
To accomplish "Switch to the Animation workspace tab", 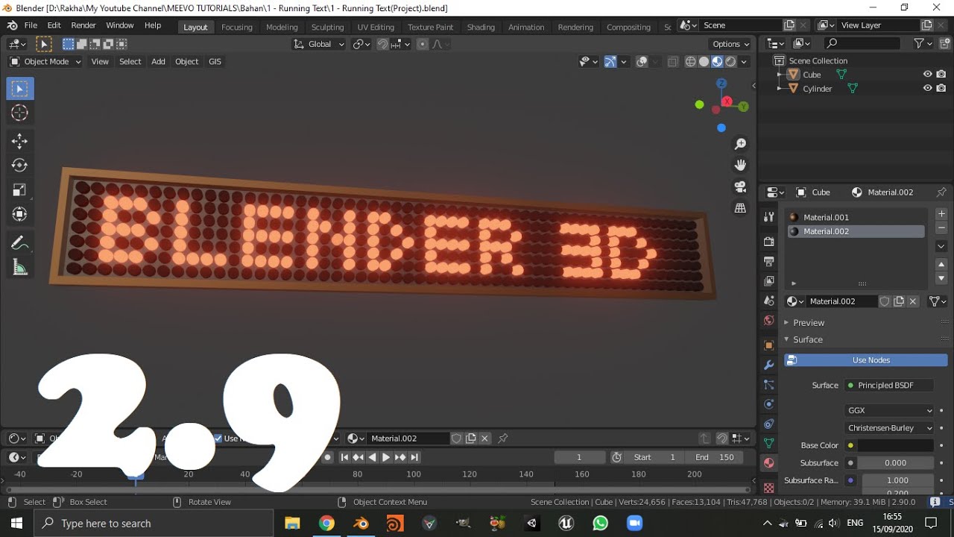I will click(526, 27).
